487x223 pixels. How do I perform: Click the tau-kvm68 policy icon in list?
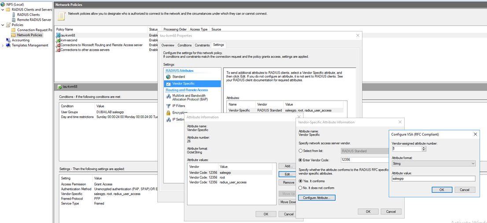(x=58, y=35)
